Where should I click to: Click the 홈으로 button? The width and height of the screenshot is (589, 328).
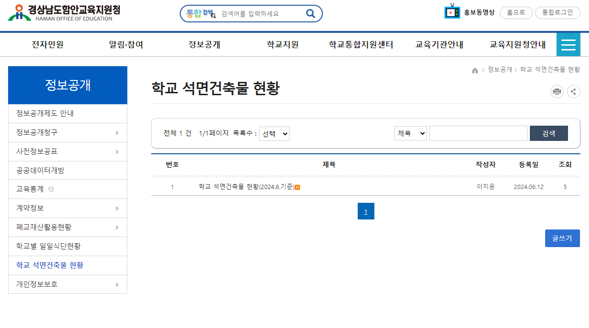tap(516, 13)
